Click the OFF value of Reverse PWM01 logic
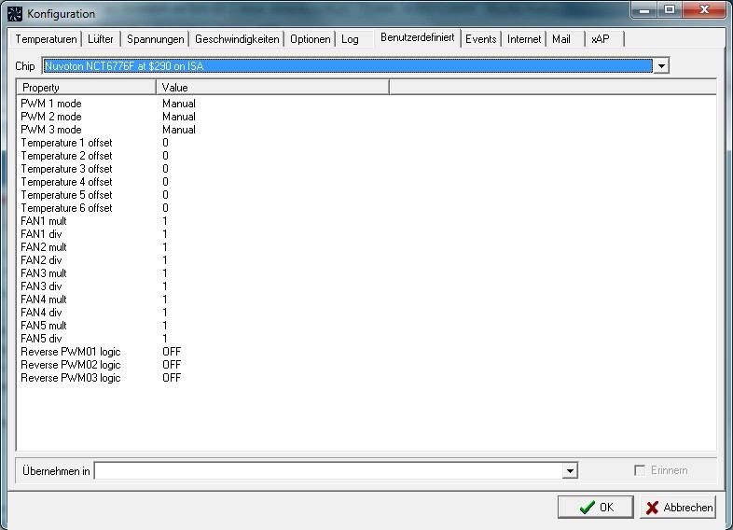 [172, 352]
